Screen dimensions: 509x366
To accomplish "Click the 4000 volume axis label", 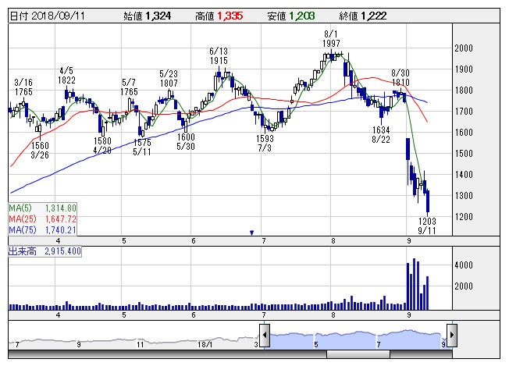I will coord(464,265).
